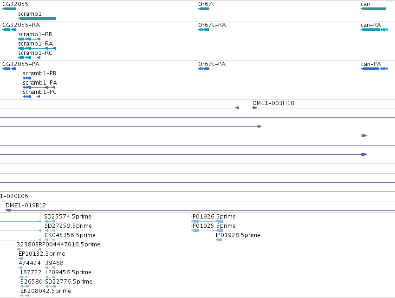This screenshot has width=395, height=298.
Task: Click the scramb1-RC transcript label
Action: point(35,53)
